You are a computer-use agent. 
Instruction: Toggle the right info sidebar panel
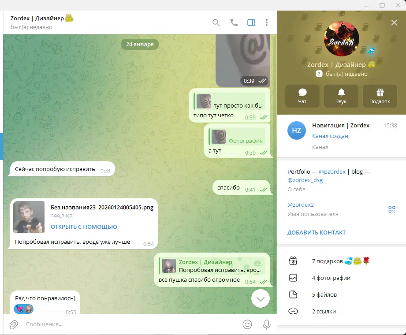click(251, 22)
